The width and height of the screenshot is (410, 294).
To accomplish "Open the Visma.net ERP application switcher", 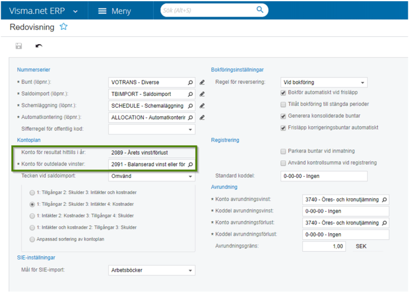I will pyautogui.click(x=44, y=11).
